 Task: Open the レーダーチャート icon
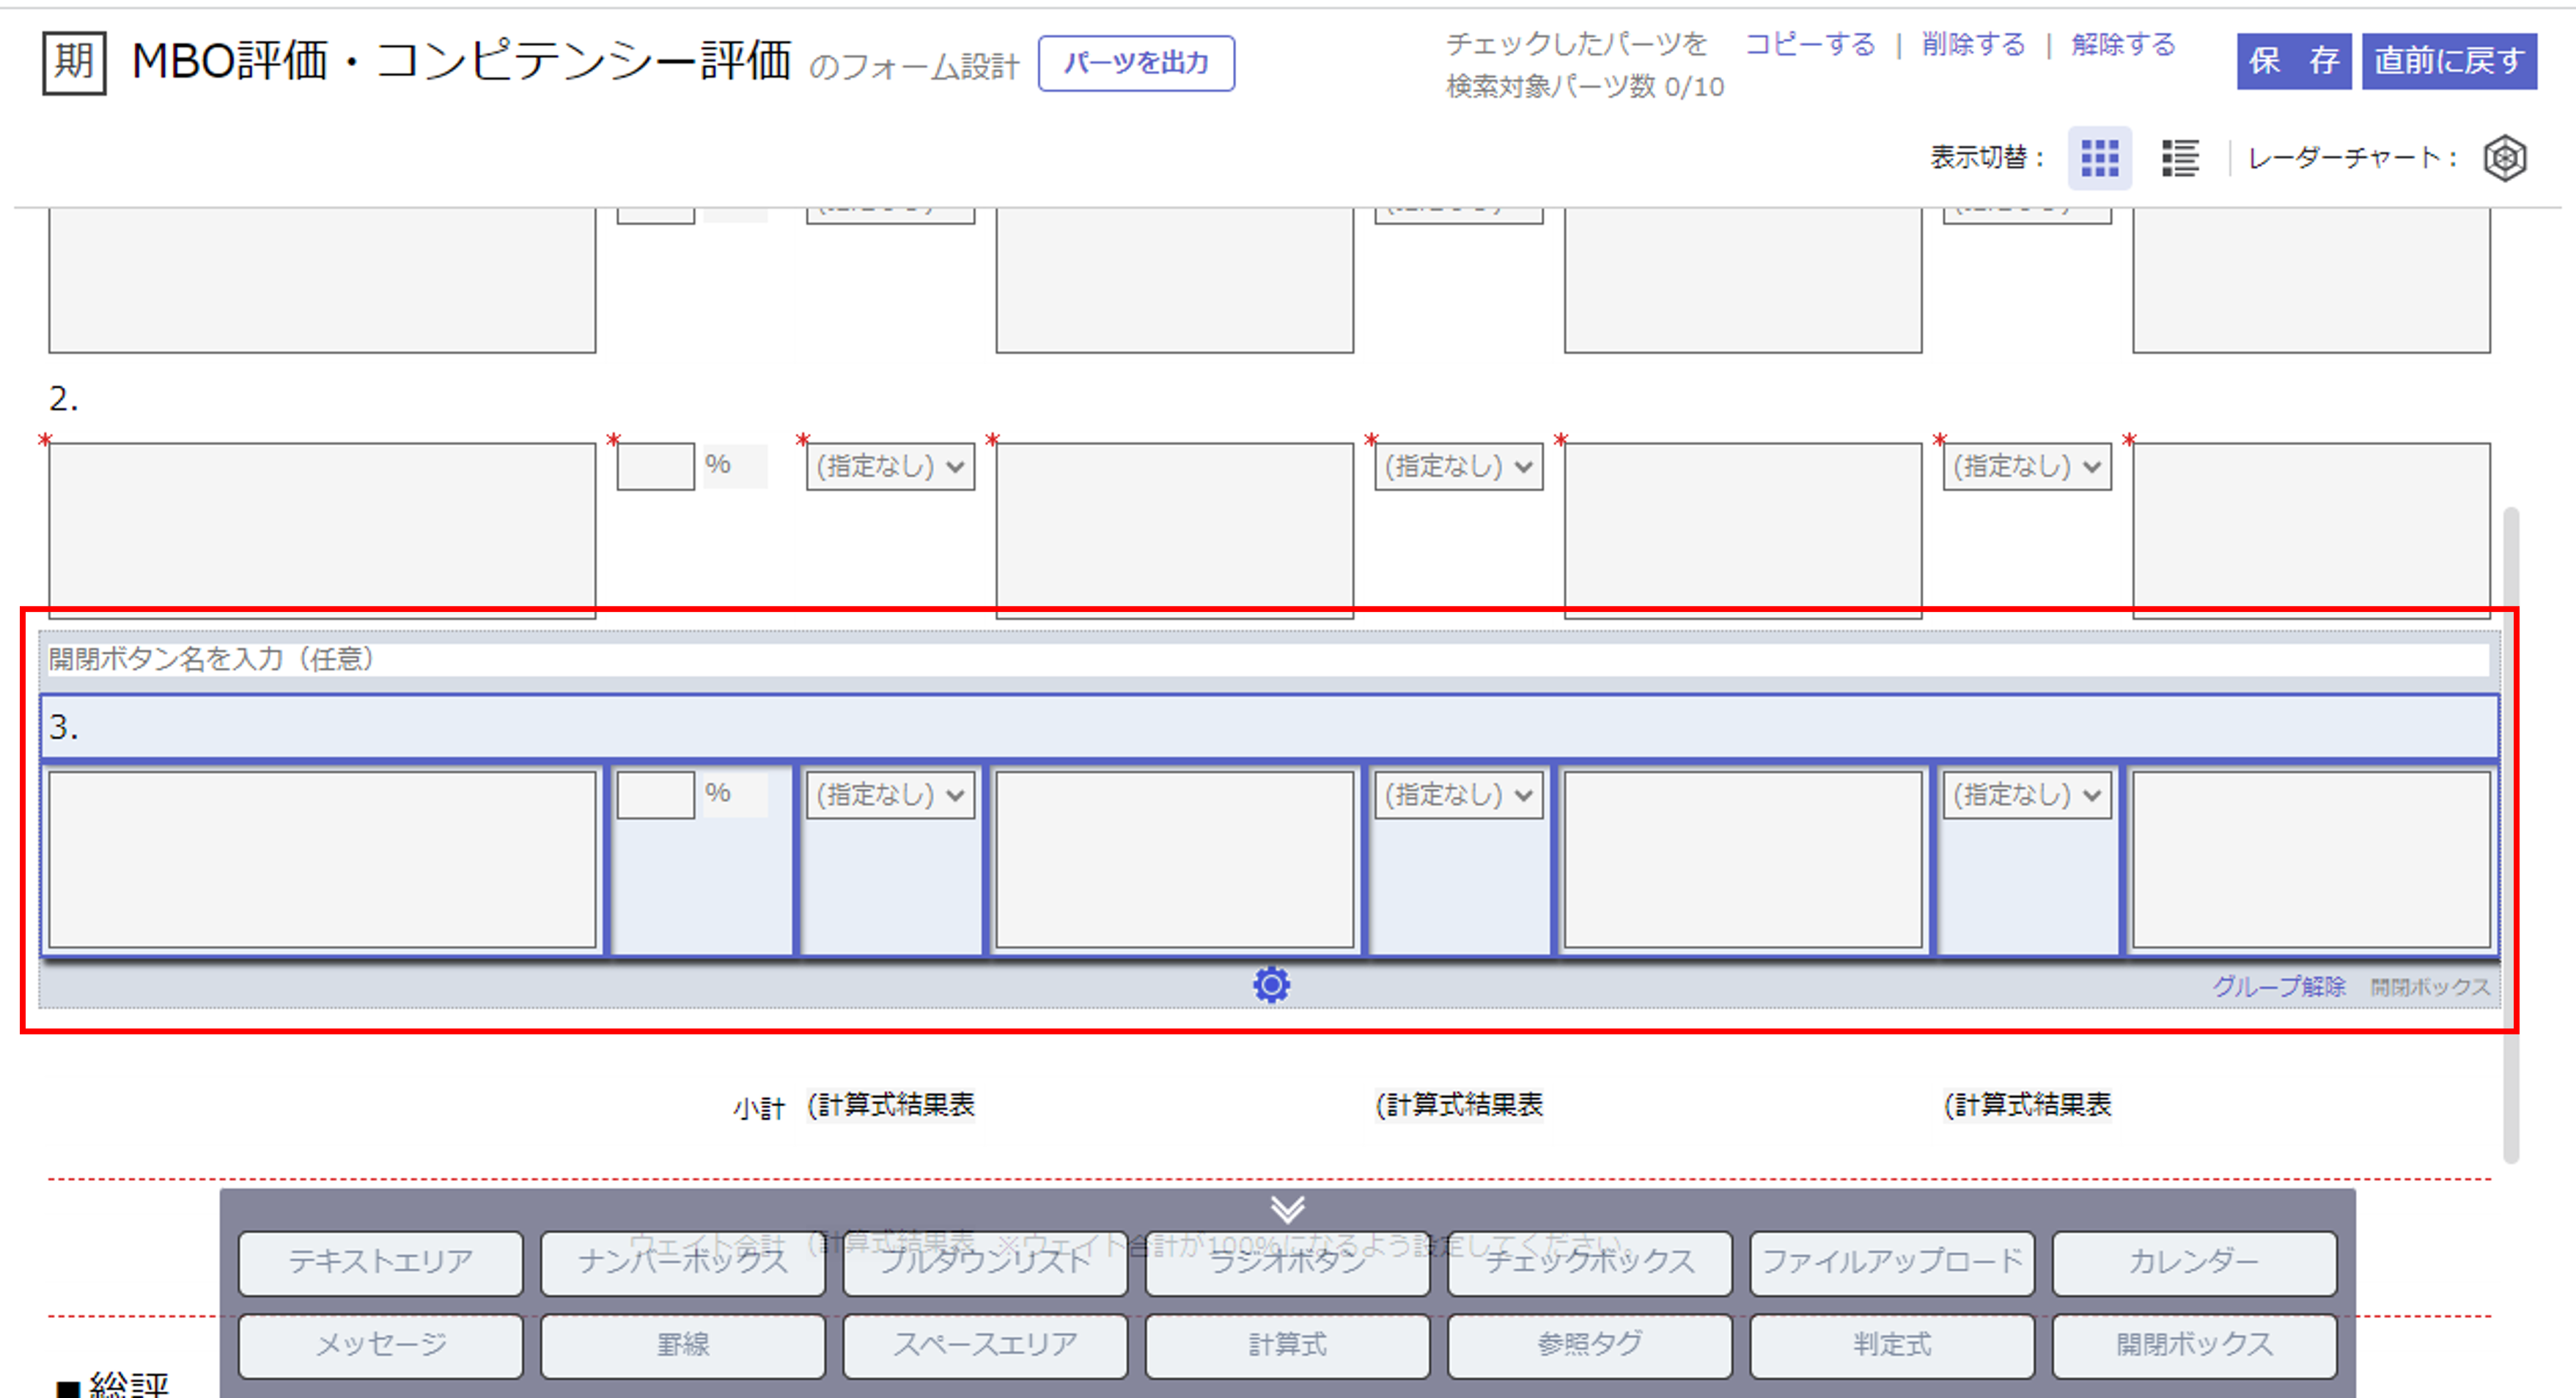tap(2505, 157)
